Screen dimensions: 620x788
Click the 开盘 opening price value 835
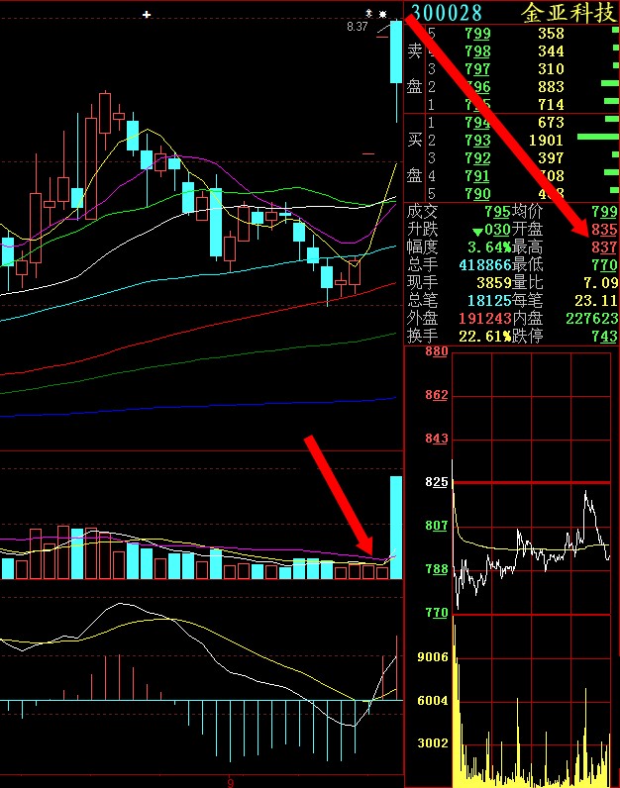coord(603,230)
